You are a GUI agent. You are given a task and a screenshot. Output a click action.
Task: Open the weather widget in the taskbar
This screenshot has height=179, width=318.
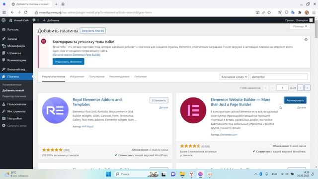pos(16,174)
